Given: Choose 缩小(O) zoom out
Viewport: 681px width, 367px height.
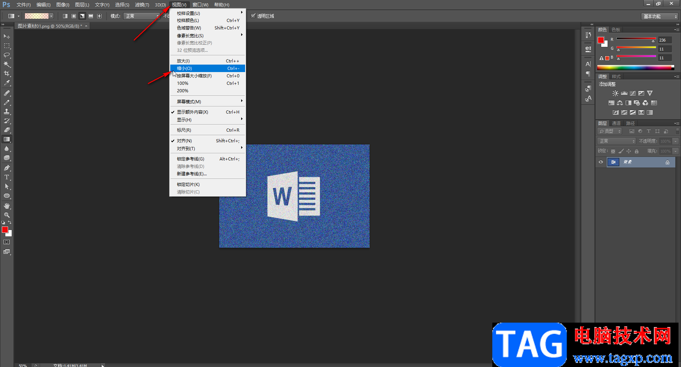Looking at the screenshot, I should pos(208,69).
